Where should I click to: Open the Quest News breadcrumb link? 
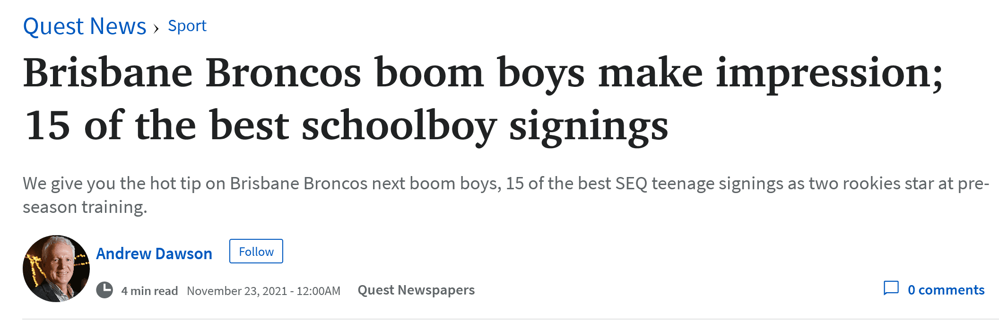[85, 26]
